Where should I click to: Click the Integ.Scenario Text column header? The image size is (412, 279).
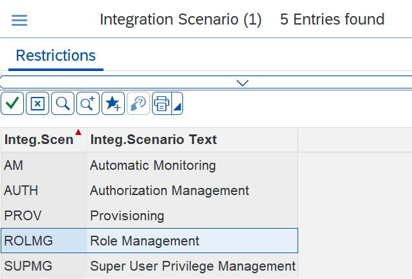[x=153, y=139]
